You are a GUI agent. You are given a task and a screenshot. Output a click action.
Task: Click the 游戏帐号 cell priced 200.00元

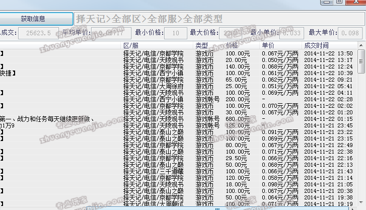point(207,99)
